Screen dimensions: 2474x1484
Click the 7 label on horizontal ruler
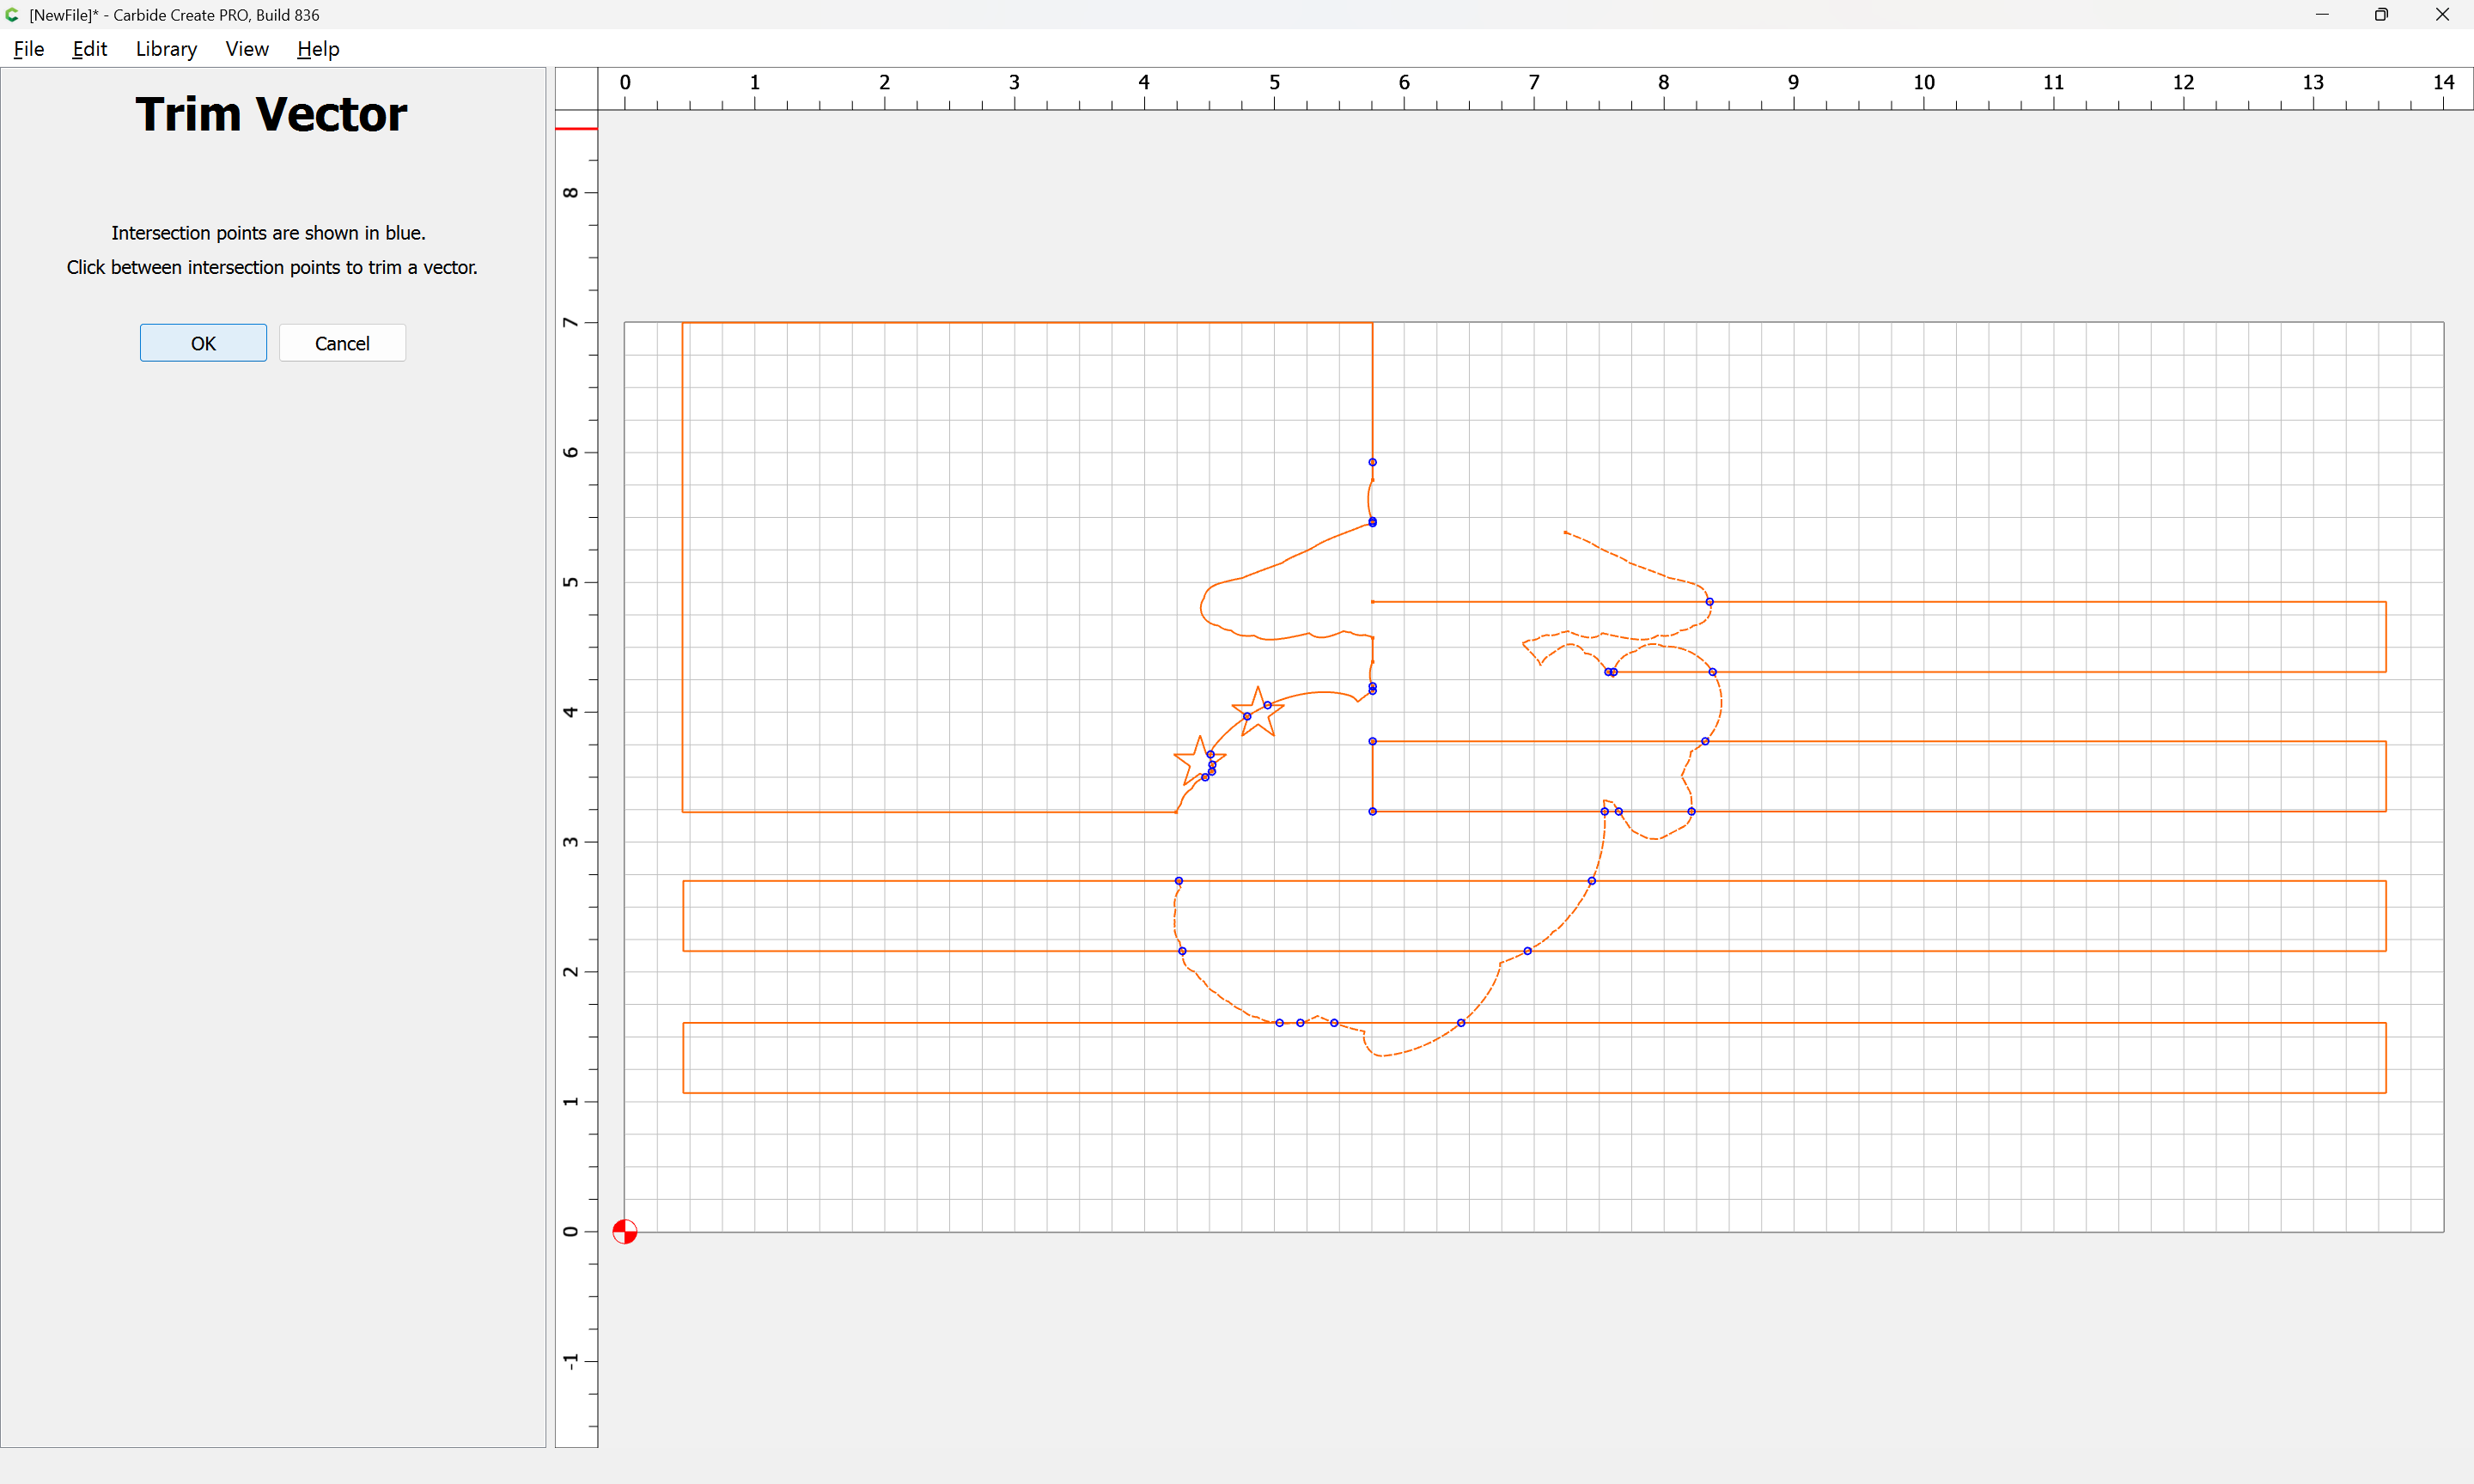(x=1533, y=82)
